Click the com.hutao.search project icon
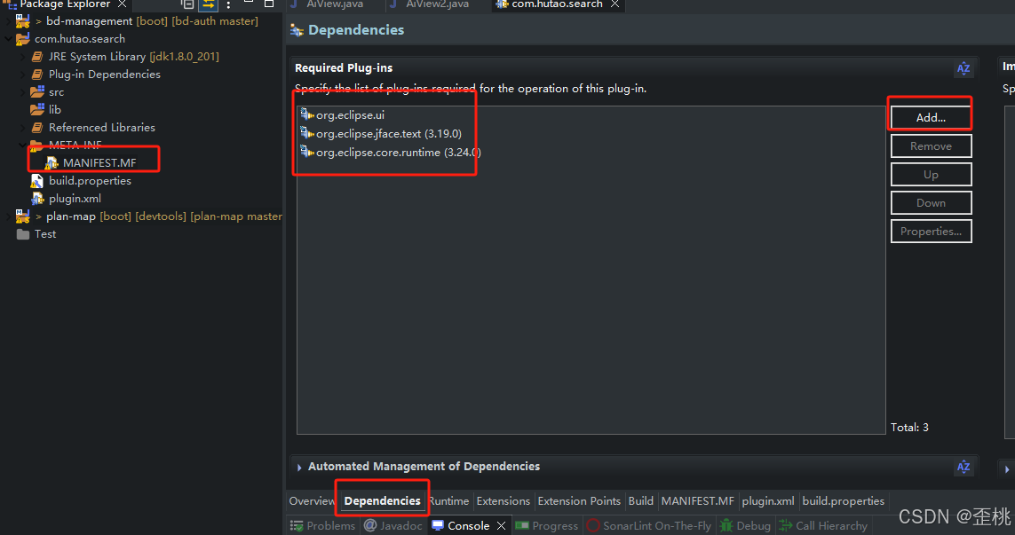The height and width of the screenshot is (535, 1015). click(x=23, y=39)
